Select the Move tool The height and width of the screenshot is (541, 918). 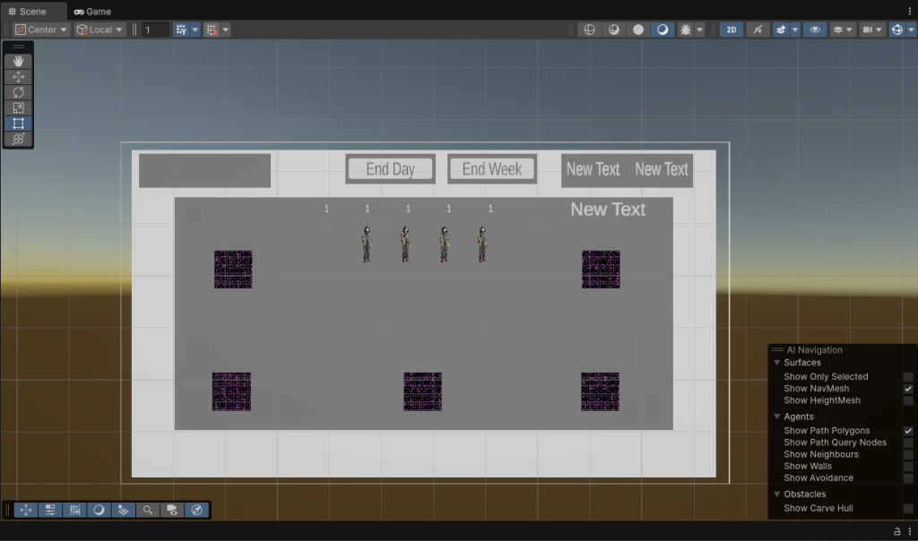pyautogui.click(x=18, y=77)
